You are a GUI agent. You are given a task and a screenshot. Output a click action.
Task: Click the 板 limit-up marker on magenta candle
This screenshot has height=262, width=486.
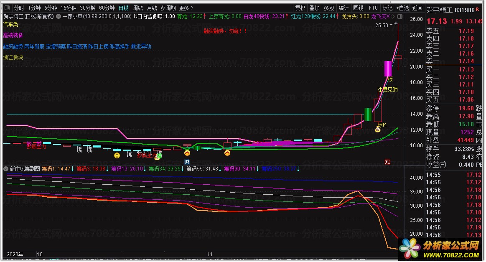390,79
